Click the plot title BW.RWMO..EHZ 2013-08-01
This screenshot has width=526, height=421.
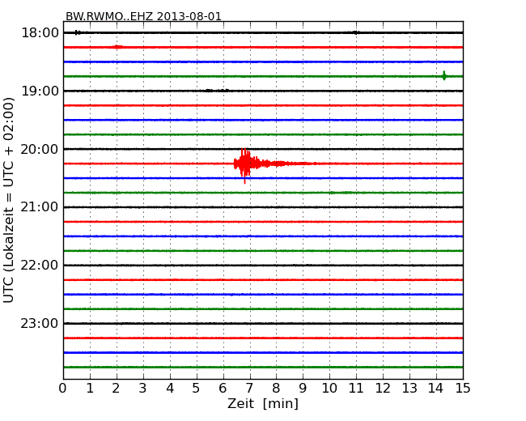[143, 16]
